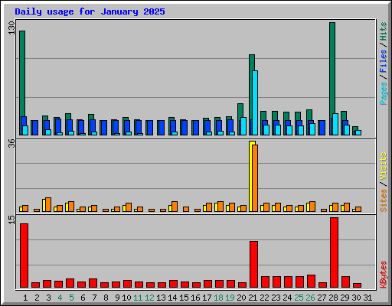
Task: Click day 31 on the x-axis
Action: [367, 298]
